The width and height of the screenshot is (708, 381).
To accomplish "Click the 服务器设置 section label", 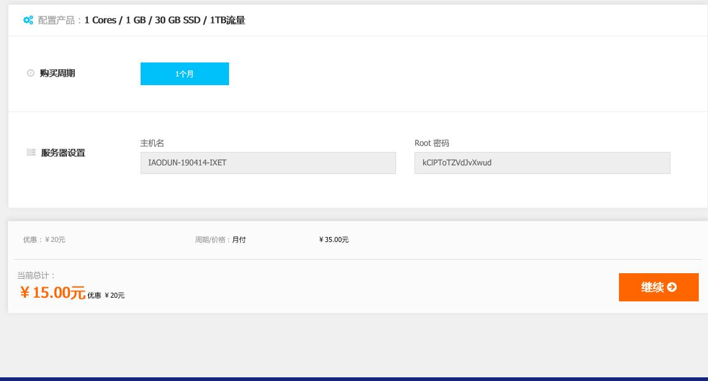I will (x=63, y=153).
